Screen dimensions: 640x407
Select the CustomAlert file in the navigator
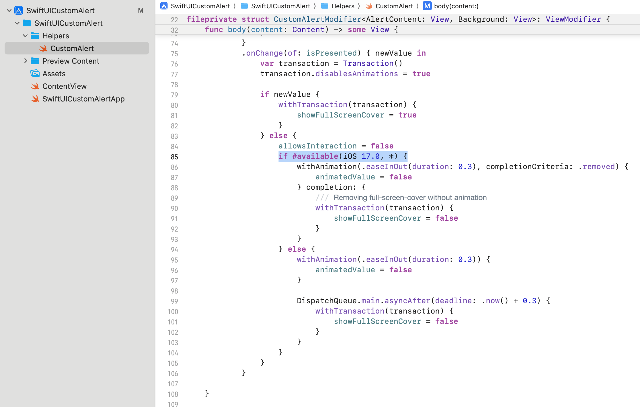pos(72,48)
